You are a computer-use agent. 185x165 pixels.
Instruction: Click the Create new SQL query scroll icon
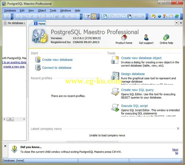(x=115, y=92)
